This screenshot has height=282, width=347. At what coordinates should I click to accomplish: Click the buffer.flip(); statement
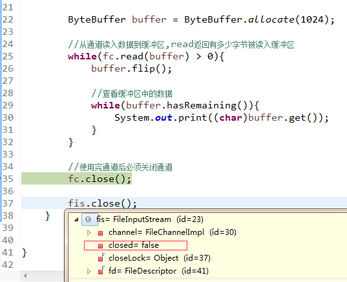click(x=131, y=69)
